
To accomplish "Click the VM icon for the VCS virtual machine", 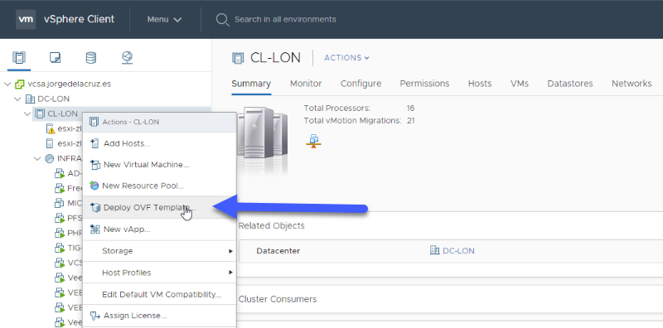I will click(x=59, y=263).
